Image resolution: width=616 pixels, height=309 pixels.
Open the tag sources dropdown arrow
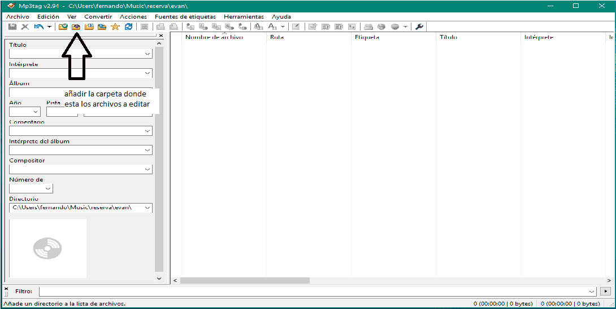(405, 27)
